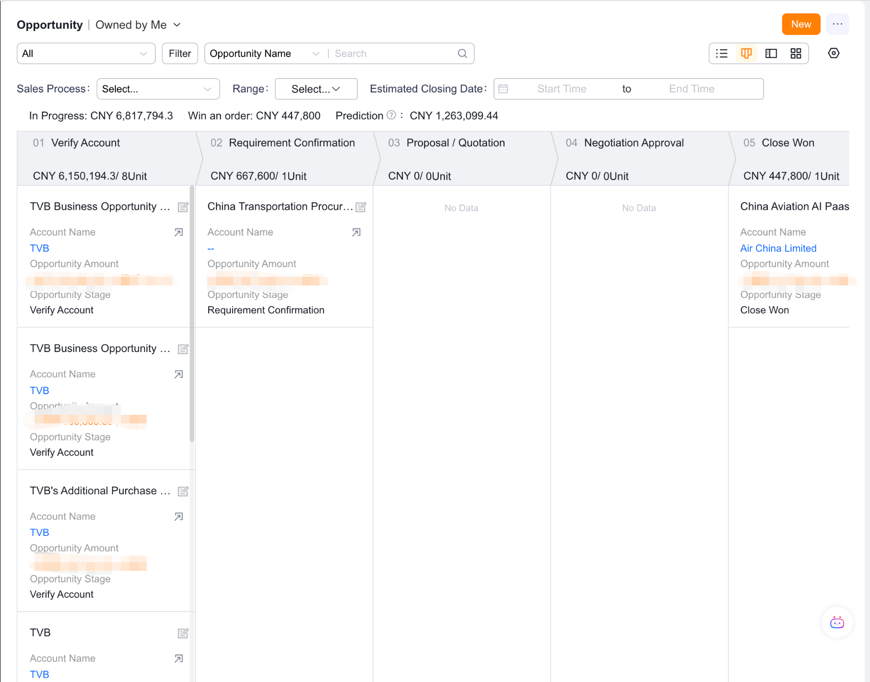This screenshot has width=870, height=682.
Task: Switch to split panel view icon
Action: pos(771,53)
